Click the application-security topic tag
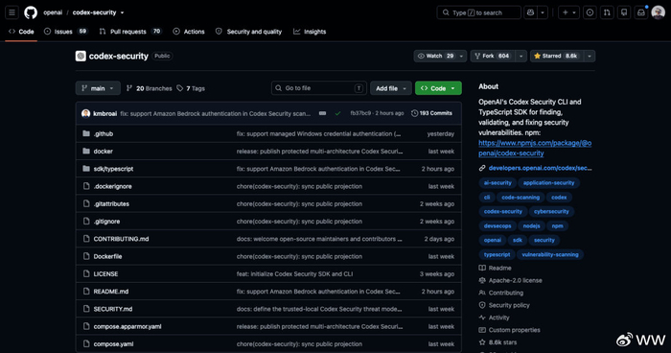Viewport: 671px width, 353px height. tap(548, 183)
